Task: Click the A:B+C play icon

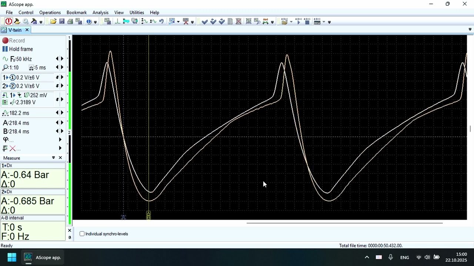Action: coord(298,21)
